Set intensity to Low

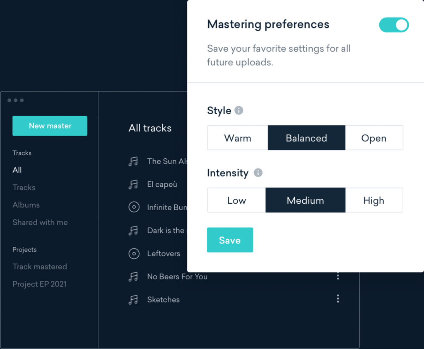pos(236,200)
